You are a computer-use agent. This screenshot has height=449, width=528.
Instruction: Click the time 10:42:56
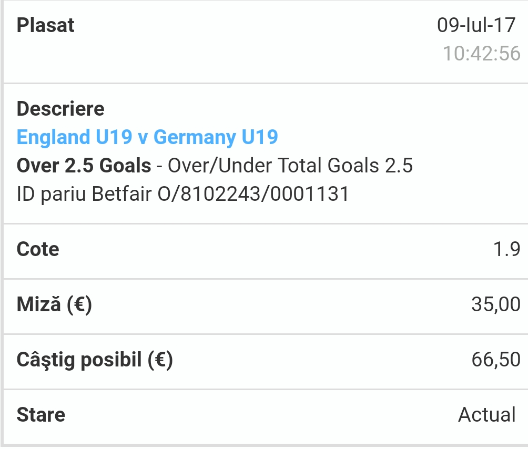482,53
